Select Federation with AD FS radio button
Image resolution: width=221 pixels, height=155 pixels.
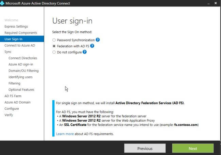(54, 46)
